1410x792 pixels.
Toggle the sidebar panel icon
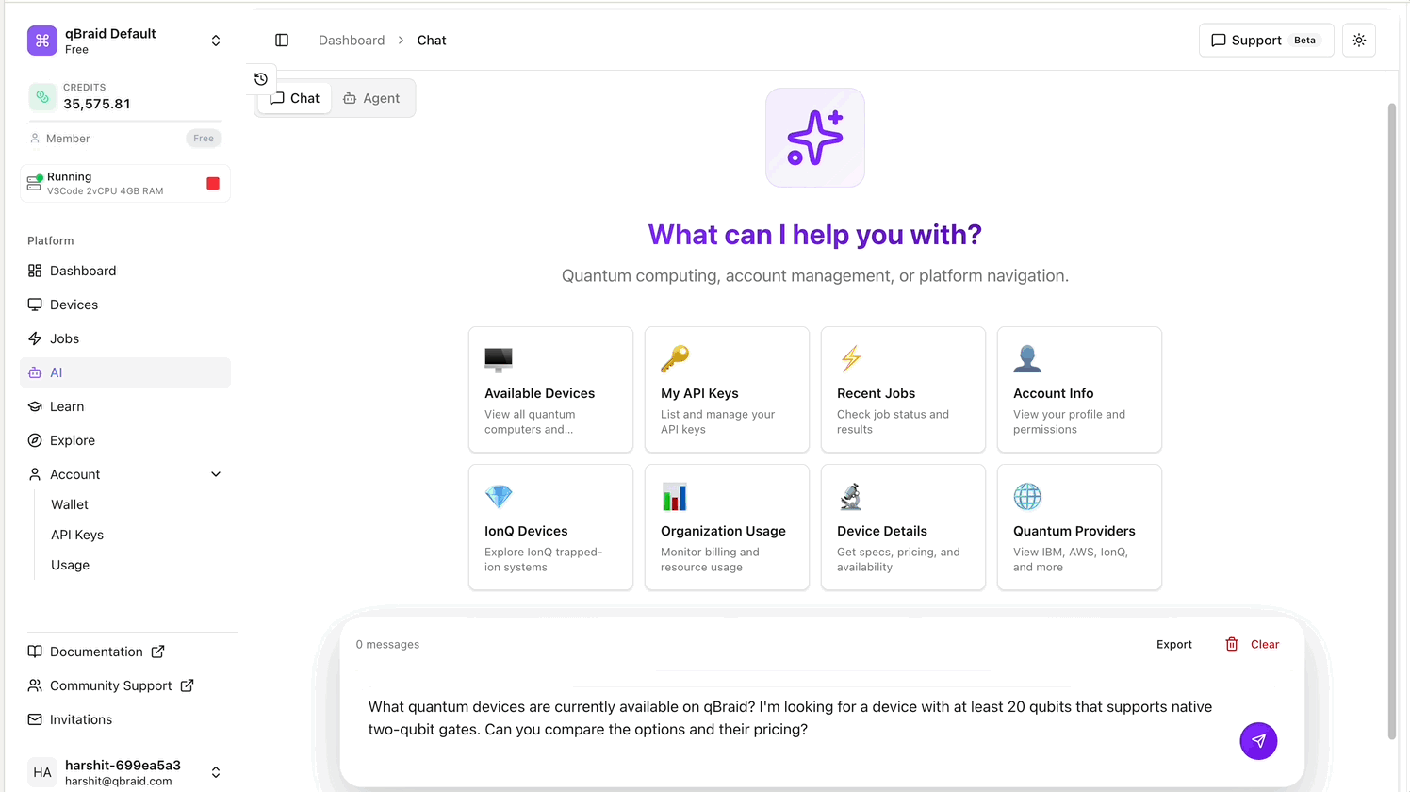282,40
